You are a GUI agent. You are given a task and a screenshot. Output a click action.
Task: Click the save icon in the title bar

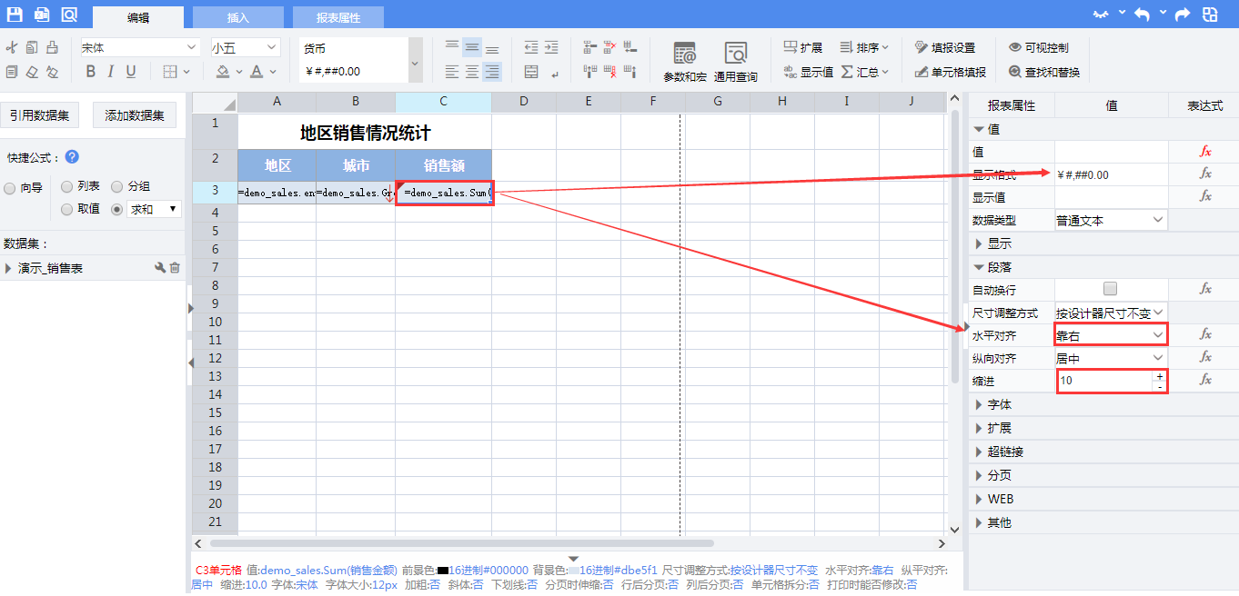[x=15, y=15]
